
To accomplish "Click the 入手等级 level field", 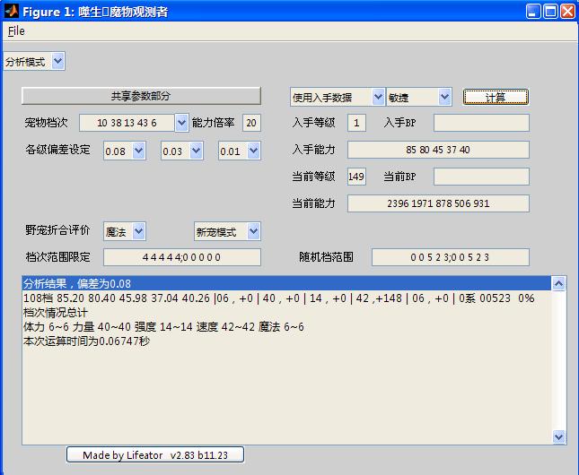I will [356, 123].
